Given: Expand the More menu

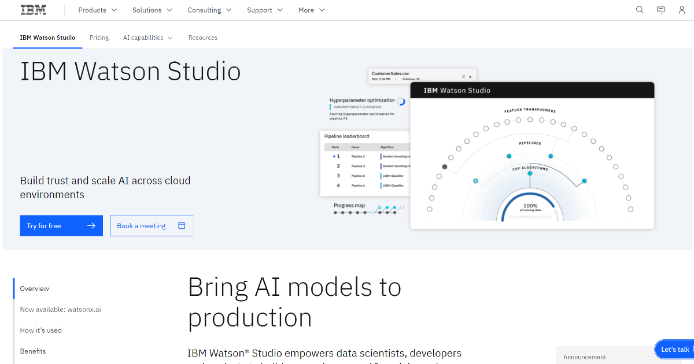Looking at the screenshot, I should tap(311, 10).
